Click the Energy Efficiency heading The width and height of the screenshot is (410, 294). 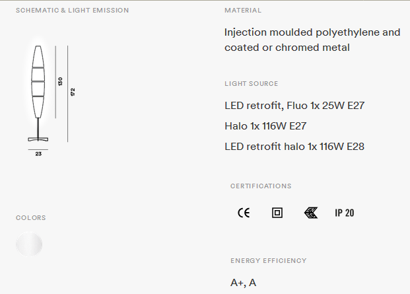[x=269, y=260]
